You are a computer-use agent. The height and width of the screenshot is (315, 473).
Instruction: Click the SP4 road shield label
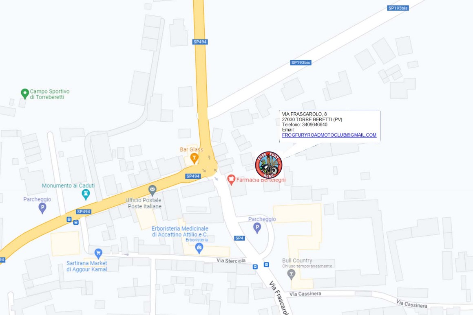tap(239, 238)
